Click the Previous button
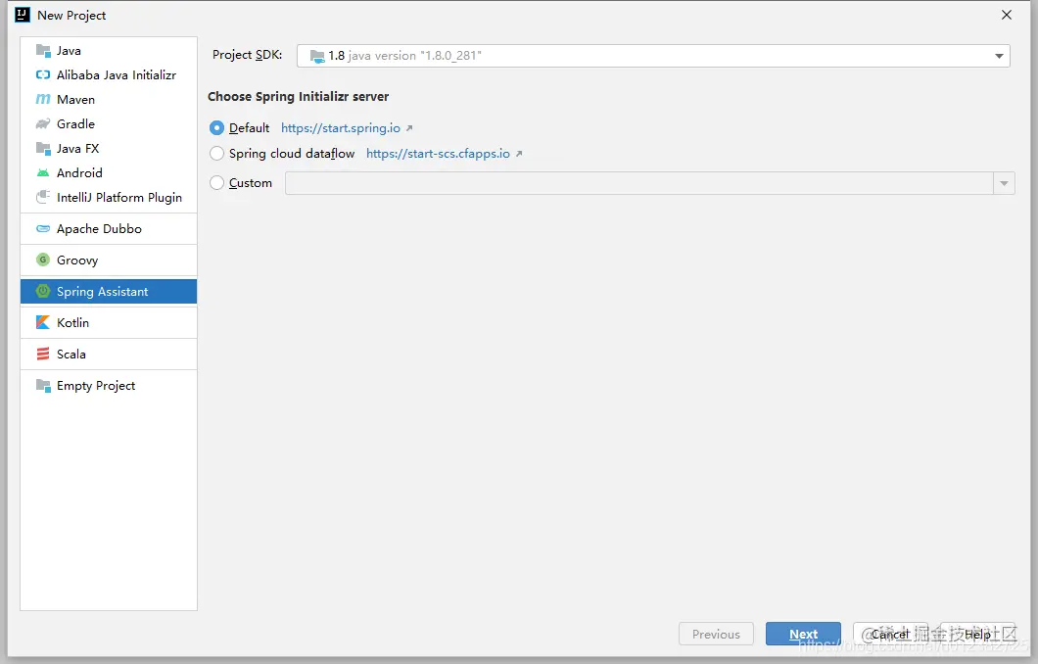 coord(716,634)
